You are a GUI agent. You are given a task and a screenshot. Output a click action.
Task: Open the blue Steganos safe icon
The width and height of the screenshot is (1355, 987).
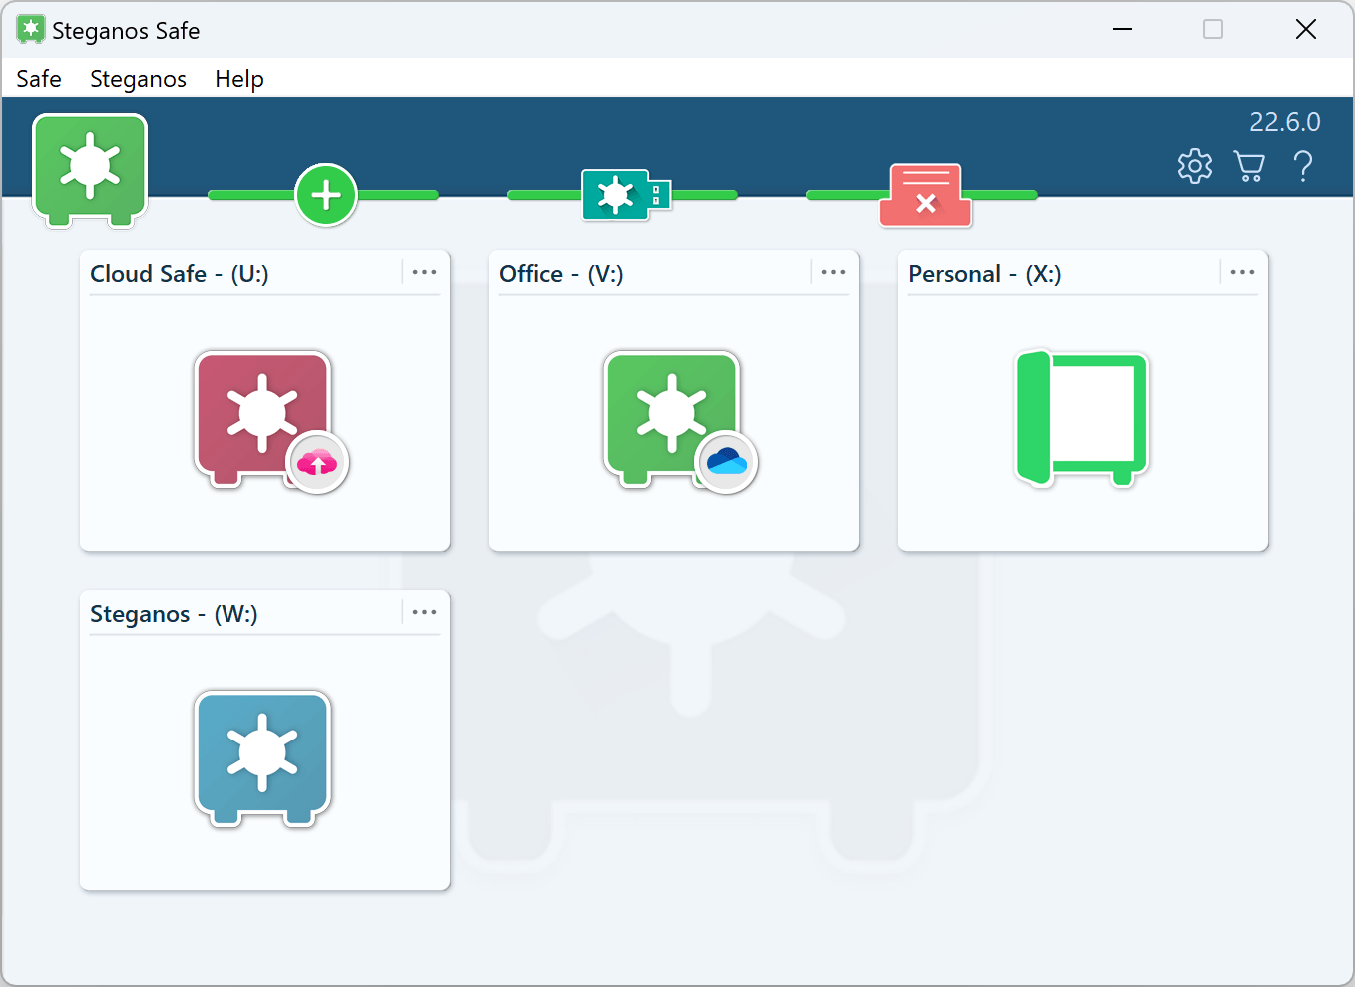tap(263, 756)
